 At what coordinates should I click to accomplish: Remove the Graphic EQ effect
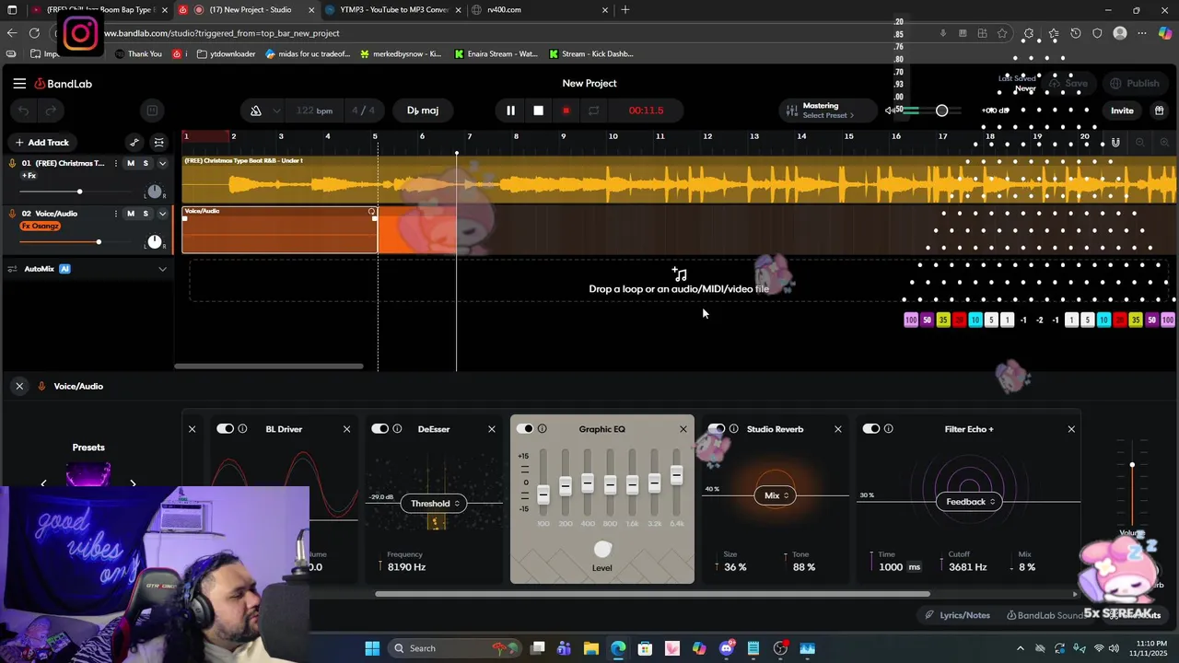(683, 429)
